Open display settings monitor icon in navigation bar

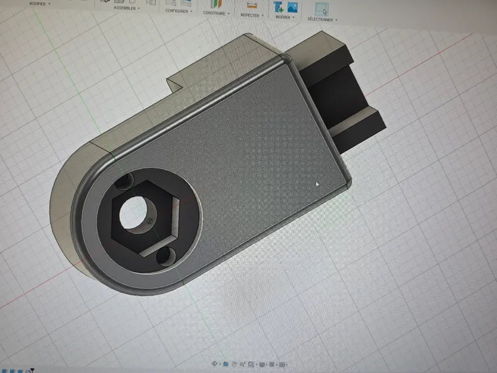tap(262, 365)
